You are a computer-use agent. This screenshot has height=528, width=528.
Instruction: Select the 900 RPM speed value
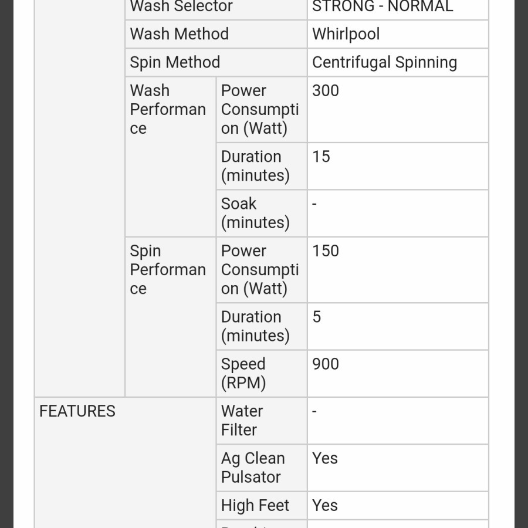coord(326,364)
